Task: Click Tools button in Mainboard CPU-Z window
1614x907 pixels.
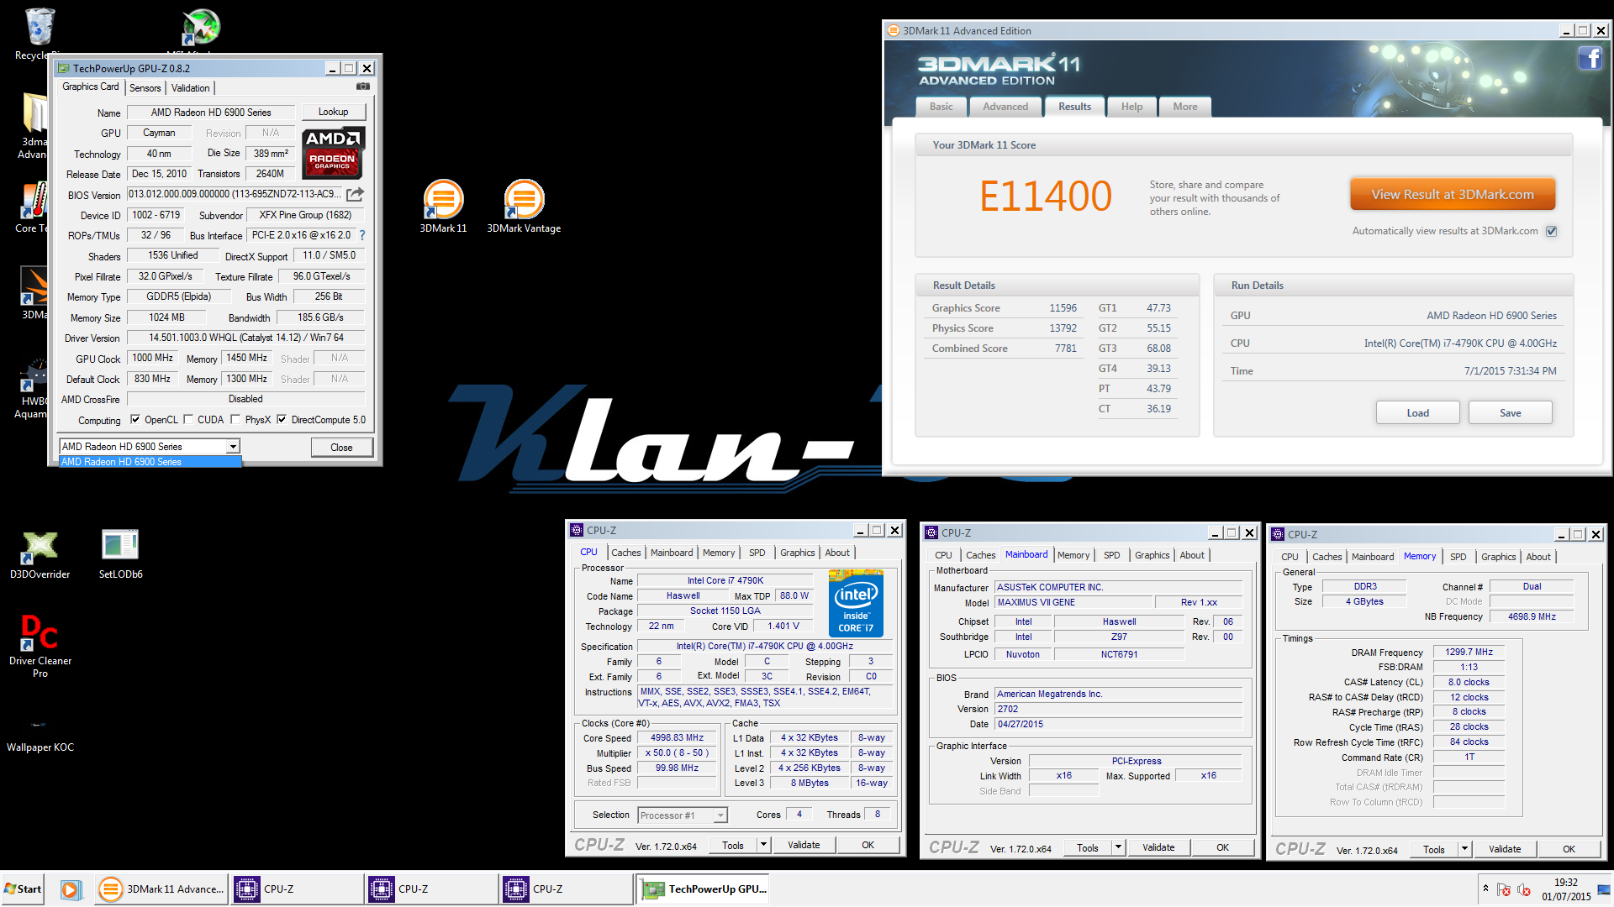Action: [x=1088, y=847]
